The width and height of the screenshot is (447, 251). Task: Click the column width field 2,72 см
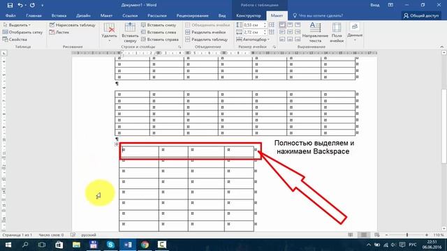tap(253, 32)
